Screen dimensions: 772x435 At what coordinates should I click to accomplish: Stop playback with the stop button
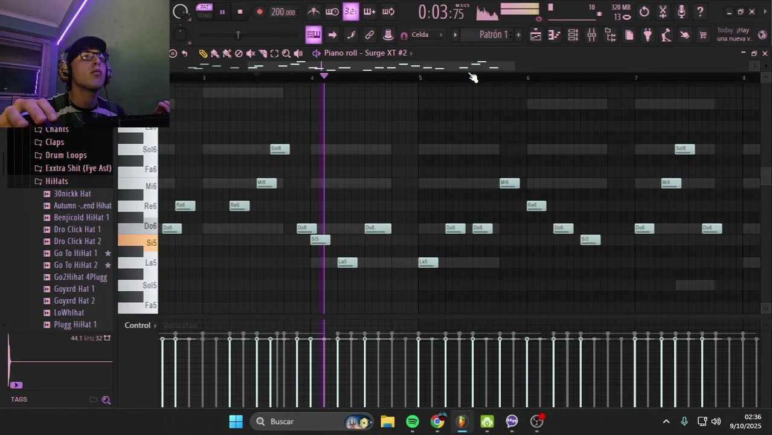(240, 11)
